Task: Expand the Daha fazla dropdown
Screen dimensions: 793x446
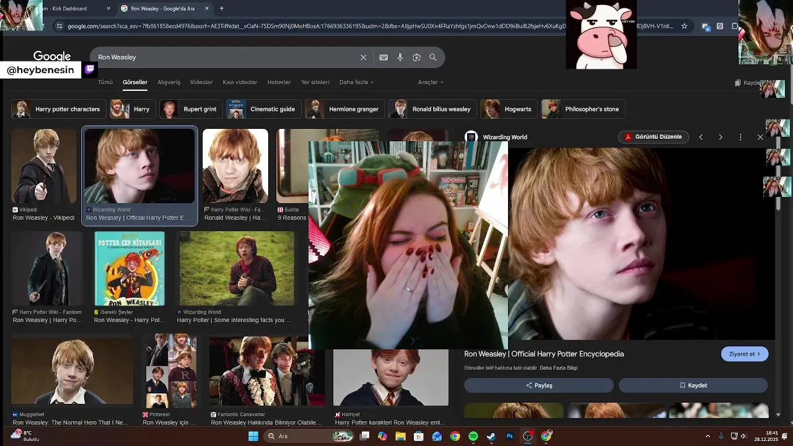Action: 356,82
